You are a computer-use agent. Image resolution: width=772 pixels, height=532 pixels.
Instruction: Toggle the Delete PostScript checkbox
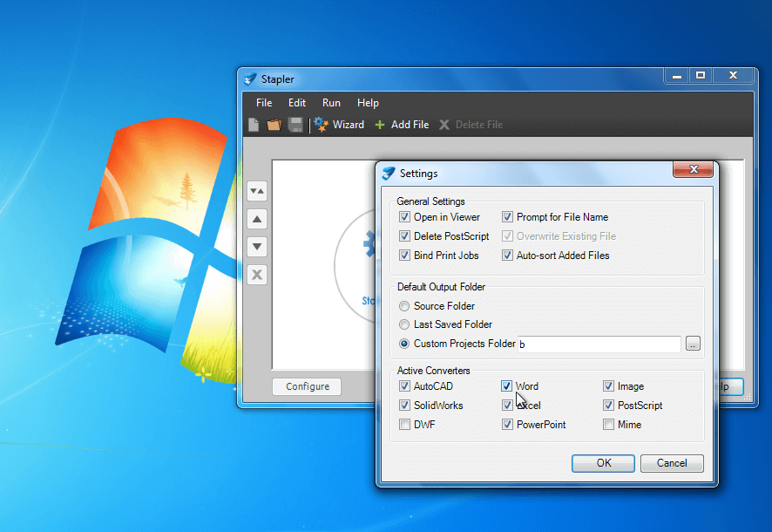click(404, 236)
